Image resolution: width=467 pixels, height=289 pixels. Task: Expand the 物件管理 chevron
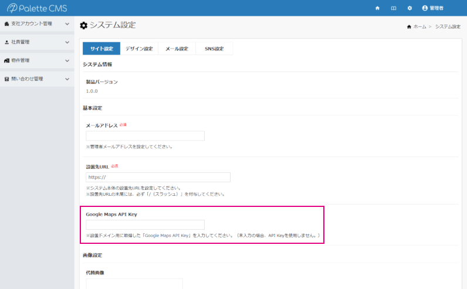tap(67, 60)
